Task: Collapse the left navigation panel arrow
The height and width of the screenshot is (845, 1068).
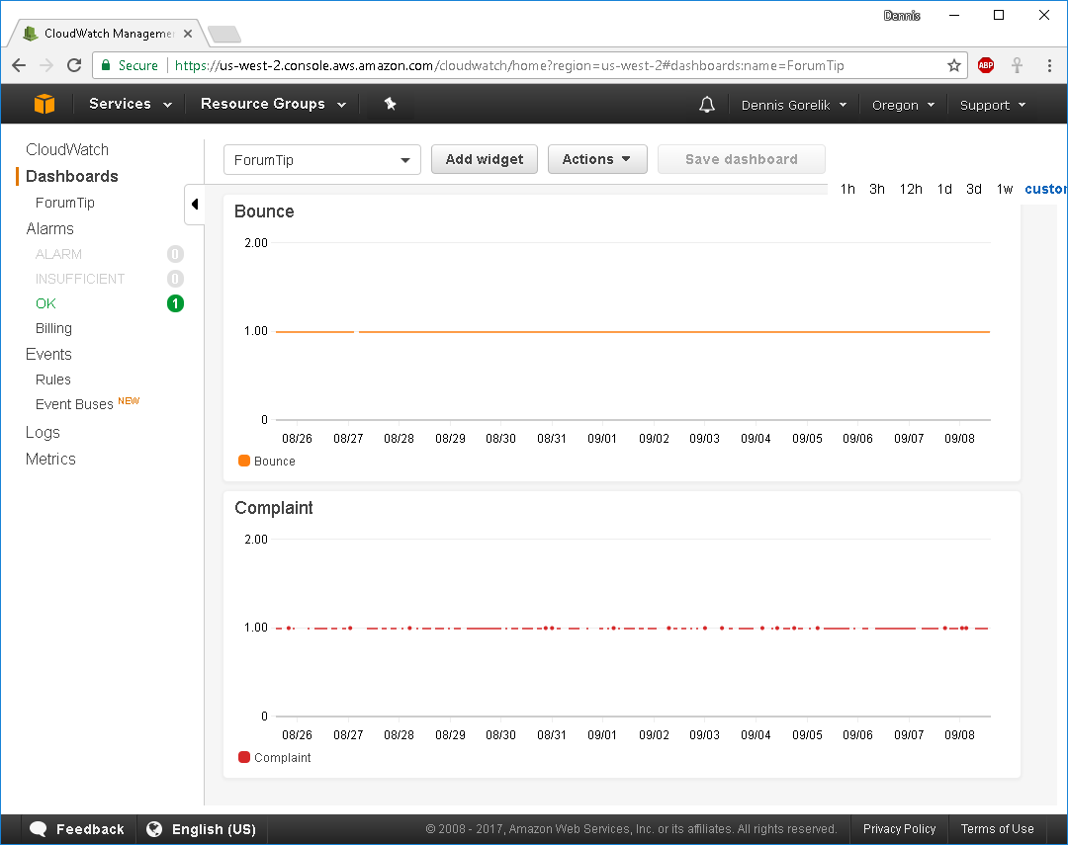Action: 194,204
